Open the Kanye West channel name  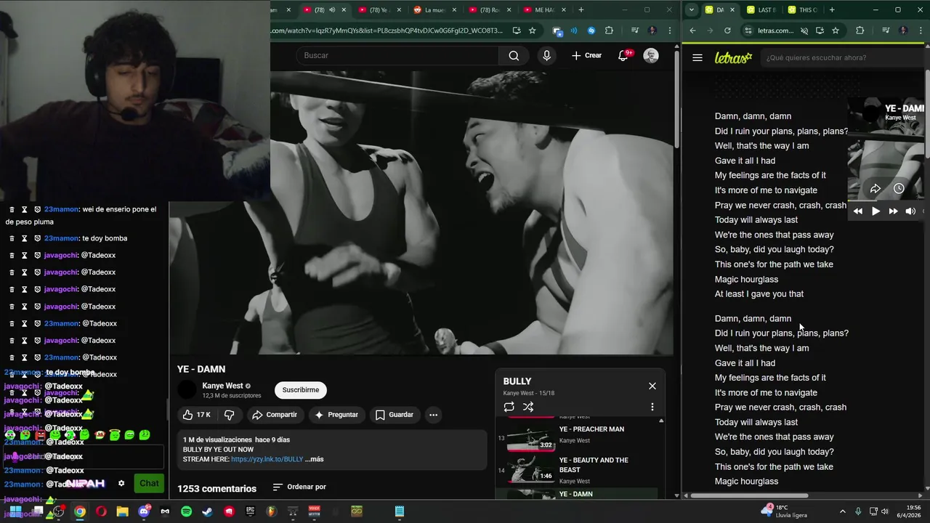pos(222,386)
